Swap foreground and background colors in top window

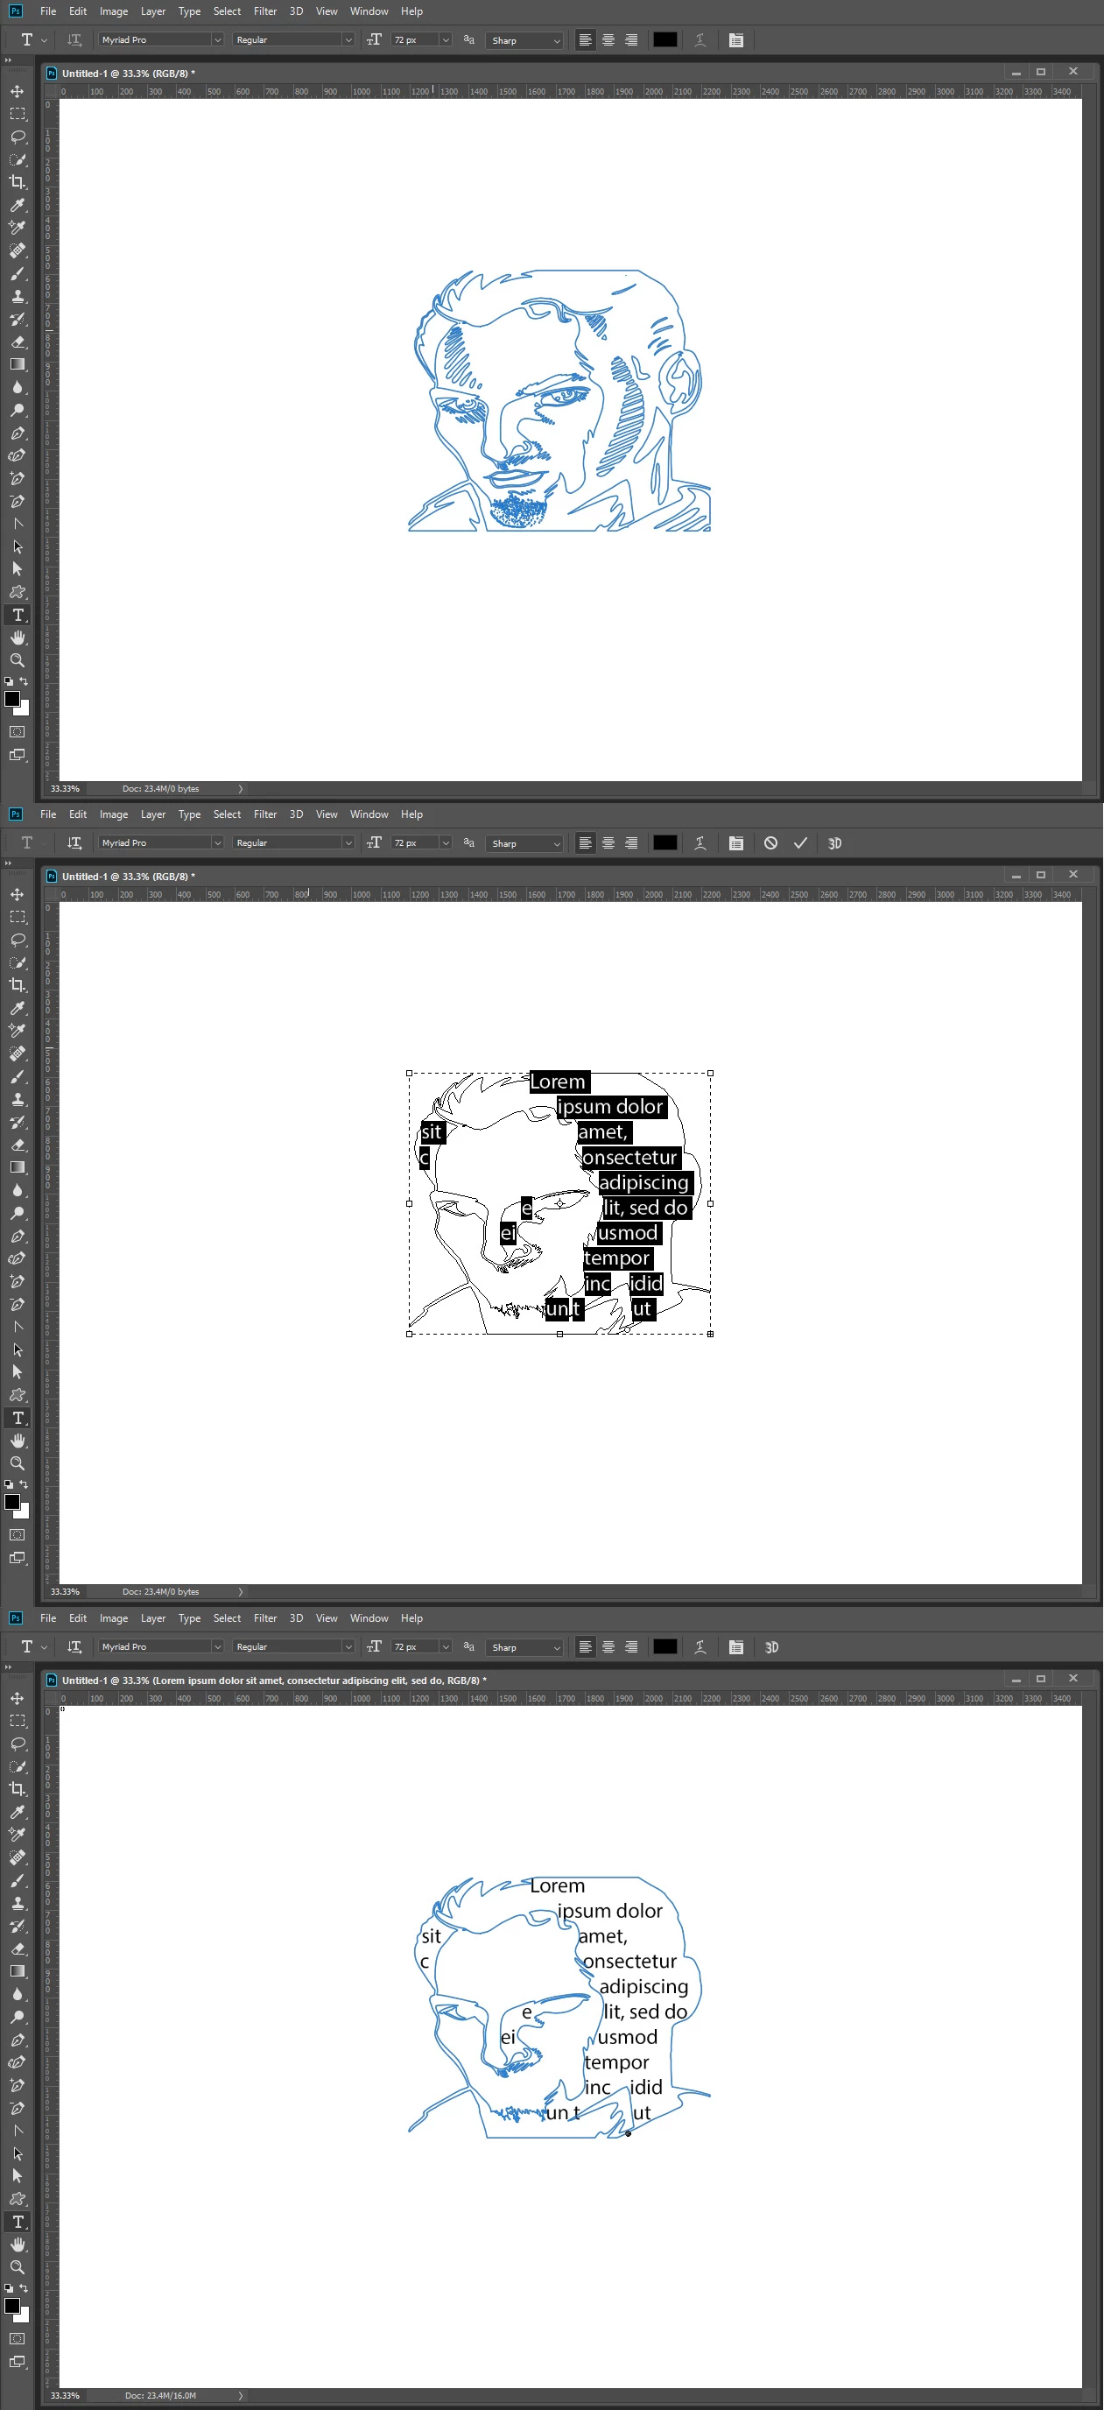point(24,681)
